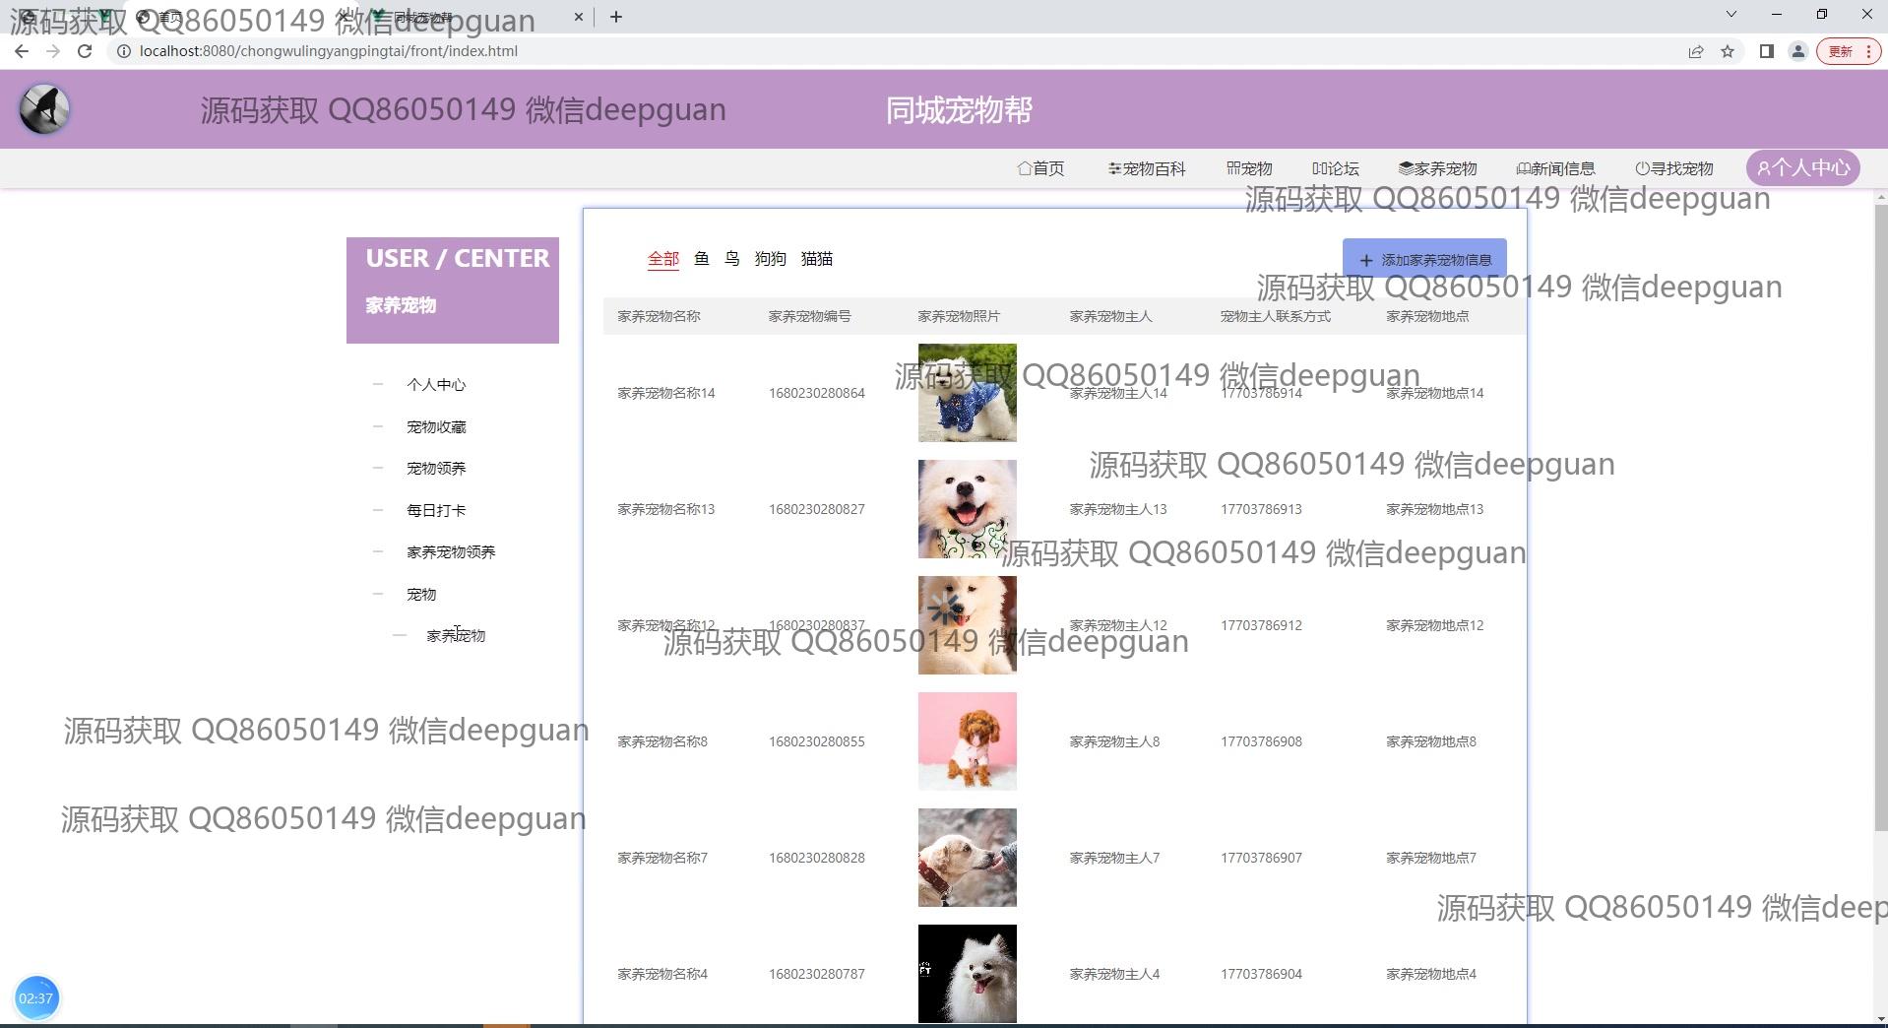Go back using the browser back arrow

point(22,51)
